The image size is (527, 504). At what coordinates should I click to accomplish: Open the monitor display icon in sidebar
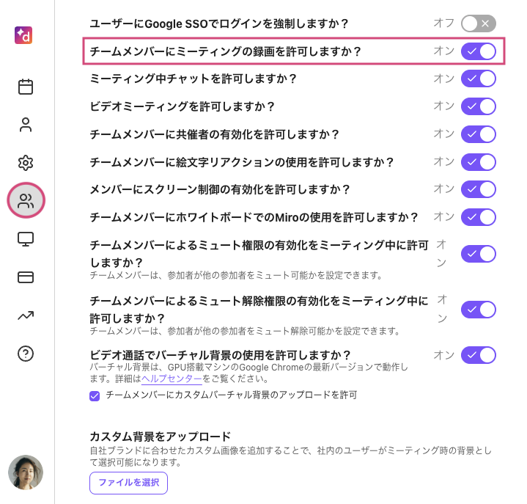[x=26, y=239]
